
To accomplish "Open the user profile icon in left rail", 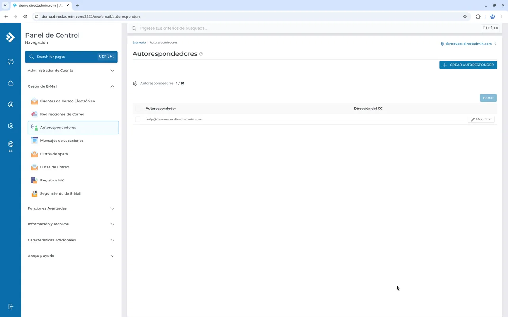I will 11,105.
